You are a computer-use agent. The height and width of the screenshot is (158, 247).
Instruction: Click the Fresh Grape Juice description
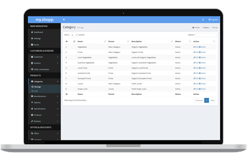pos(139,89)
